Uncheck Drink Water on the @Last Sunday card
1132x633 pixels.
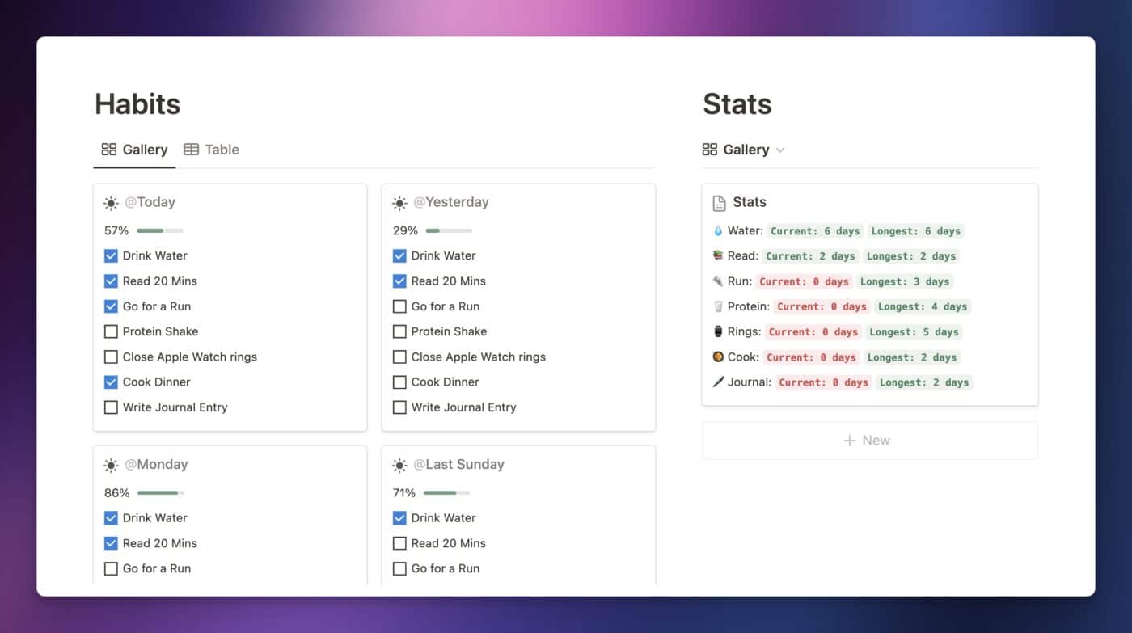[399, 518]
